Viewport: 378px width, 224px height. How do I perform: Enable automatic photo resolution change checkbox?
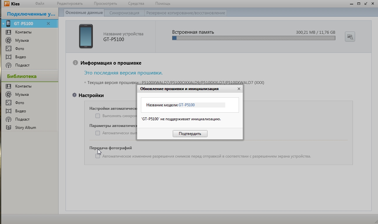click(x=98, y=156)
